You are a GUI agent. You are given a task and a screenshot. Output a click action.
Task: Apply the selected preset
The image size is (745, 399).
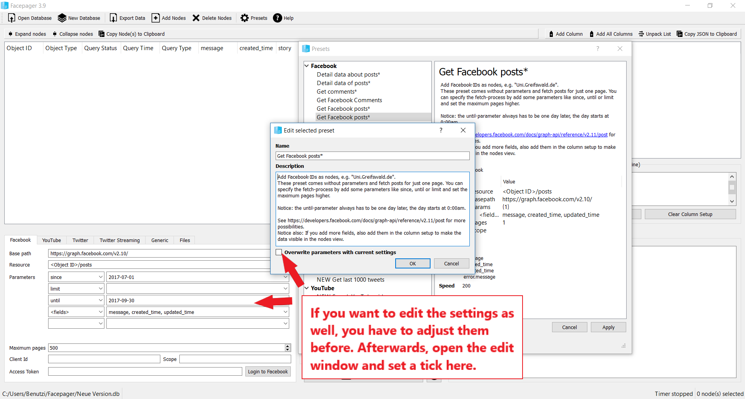click(608, 327)
